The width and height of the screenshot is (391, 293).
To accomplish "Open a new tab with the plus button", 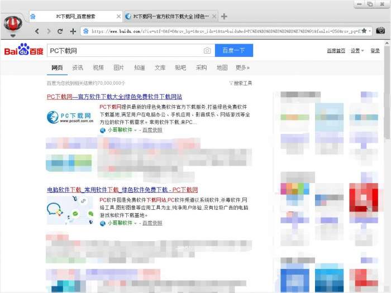I will [x=224, y=16].
